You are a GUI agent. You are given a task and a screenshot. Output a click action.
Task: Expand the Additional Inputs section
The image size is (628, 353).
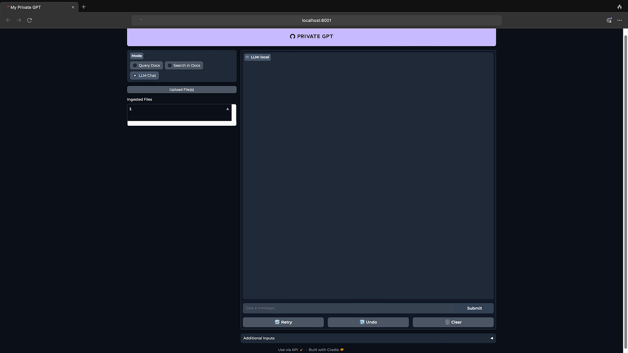(491, 338)
